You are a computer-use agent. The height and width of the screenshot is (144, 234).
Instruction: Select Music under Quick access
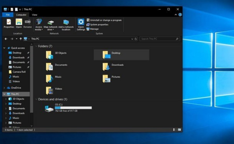coord(16,77)
